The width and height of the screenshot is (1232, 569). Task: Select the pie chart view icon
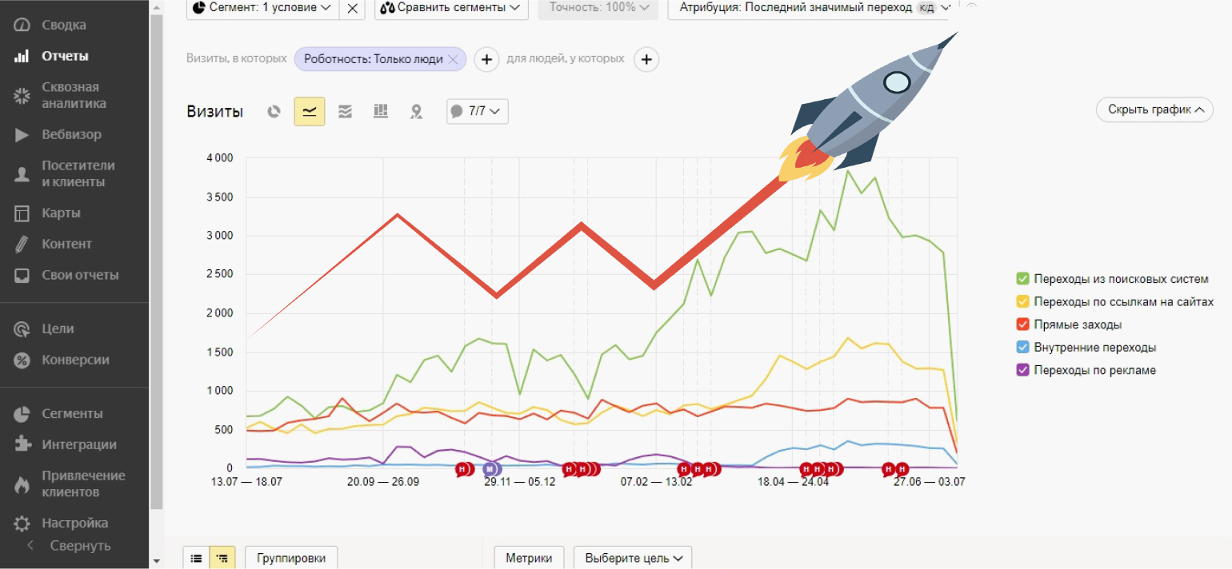[x=274, y=112]
